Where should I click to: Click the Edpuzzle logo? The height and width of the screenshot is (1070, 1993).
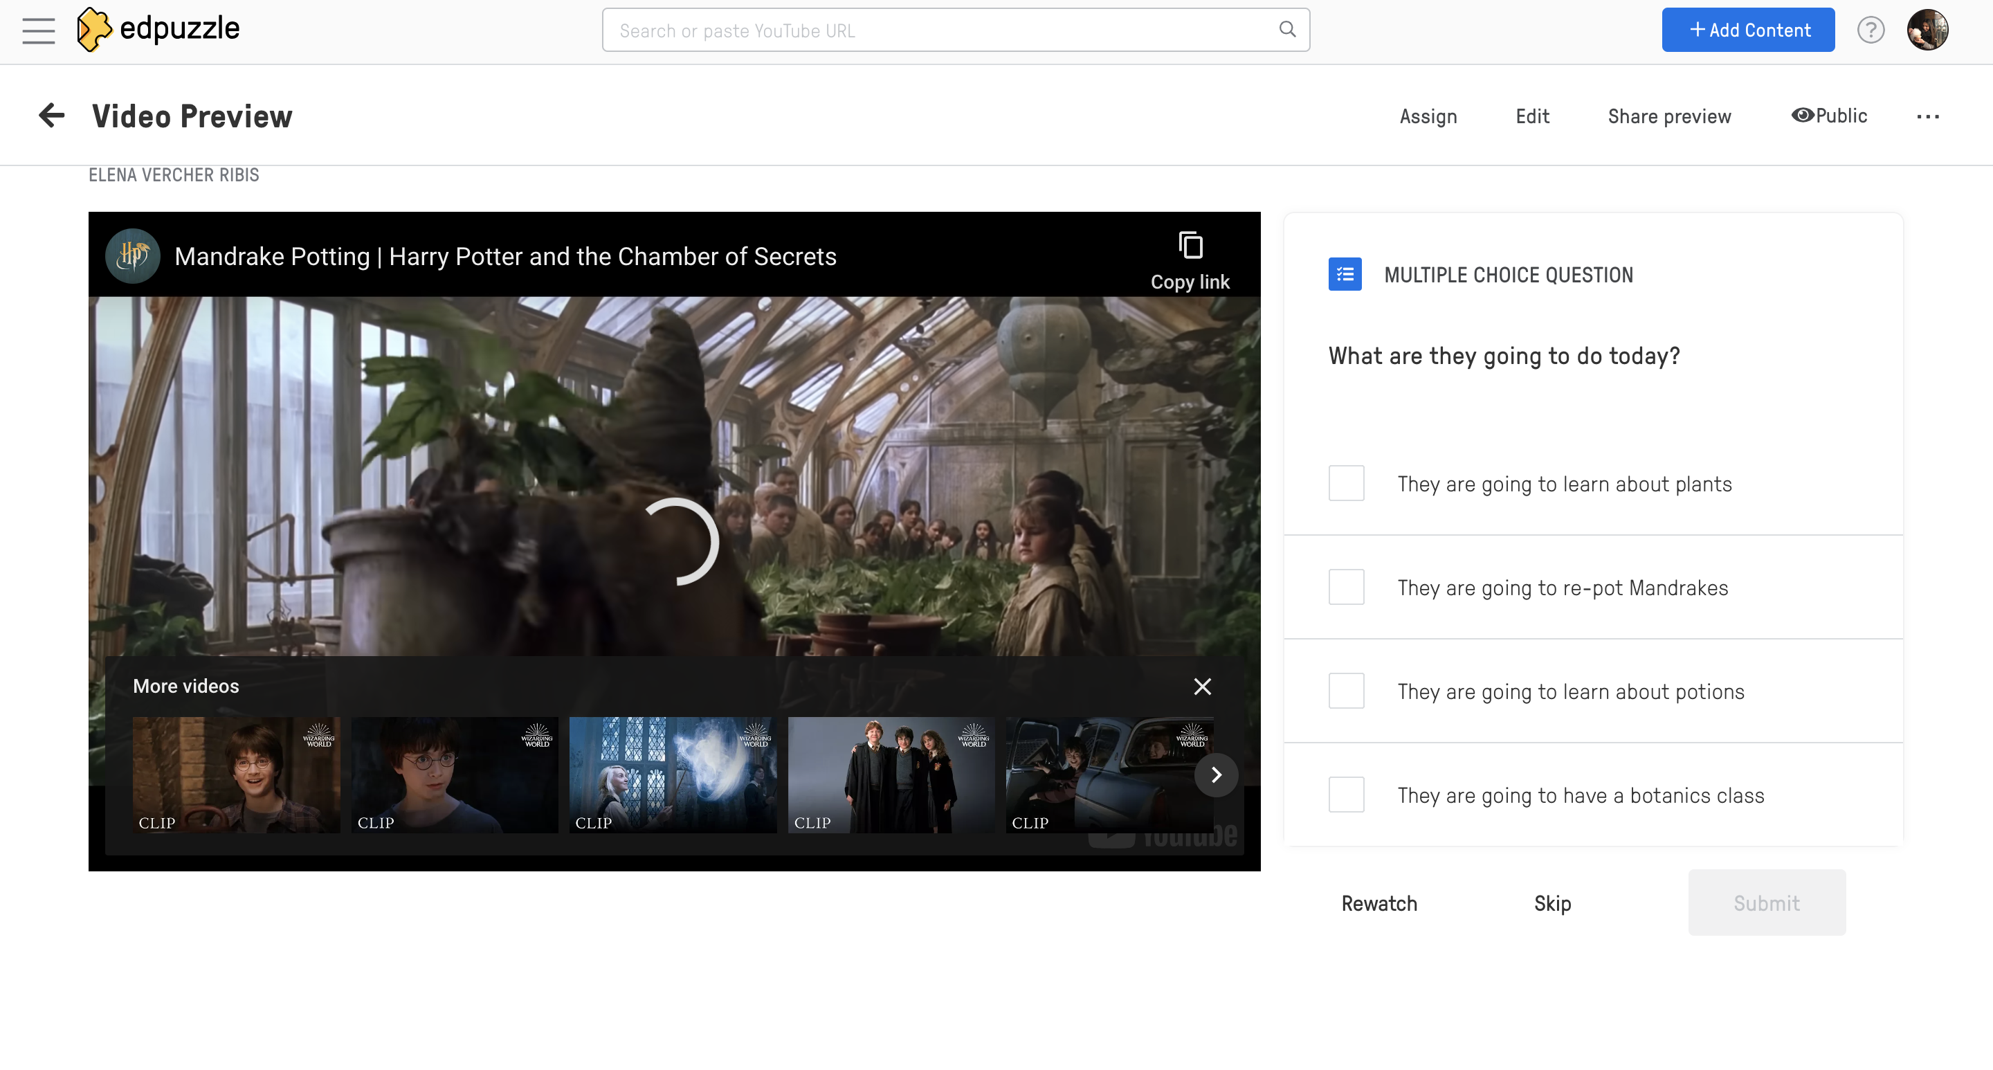click(158, 29)
